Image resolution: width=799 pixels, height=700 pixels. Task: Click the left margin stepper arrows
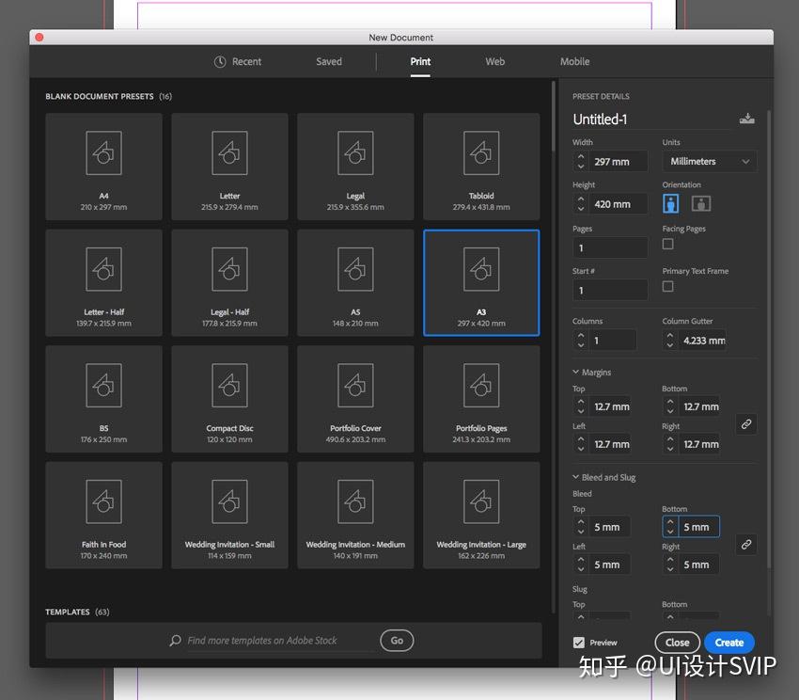(581, 444)
